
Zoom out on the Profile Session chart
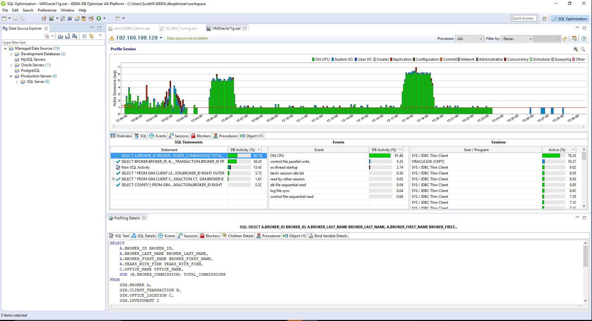(583, 49)
